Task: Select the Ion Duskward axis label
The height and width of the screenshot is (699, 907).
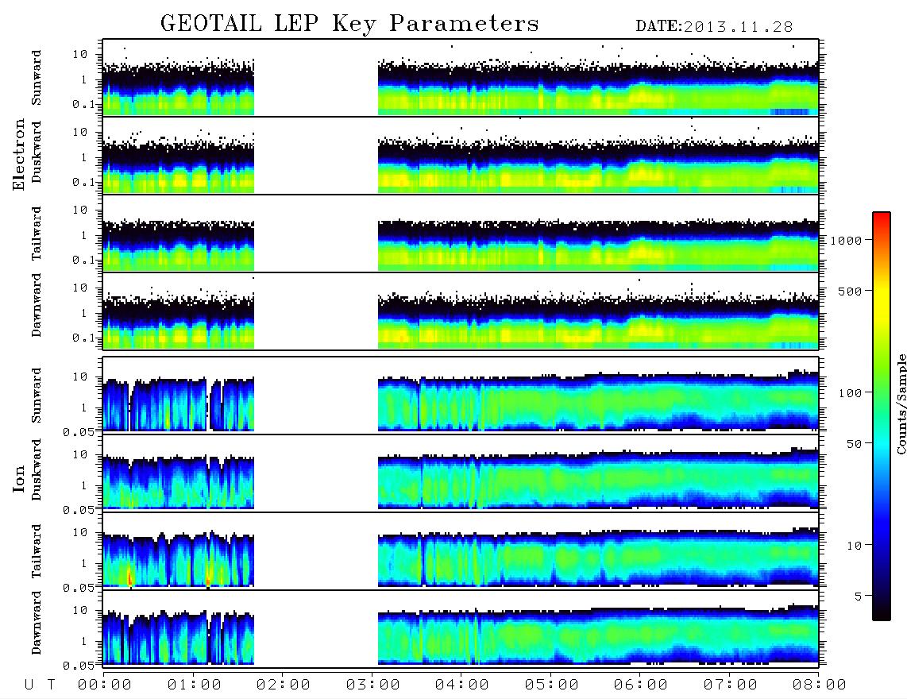Action: coord(37,469)
